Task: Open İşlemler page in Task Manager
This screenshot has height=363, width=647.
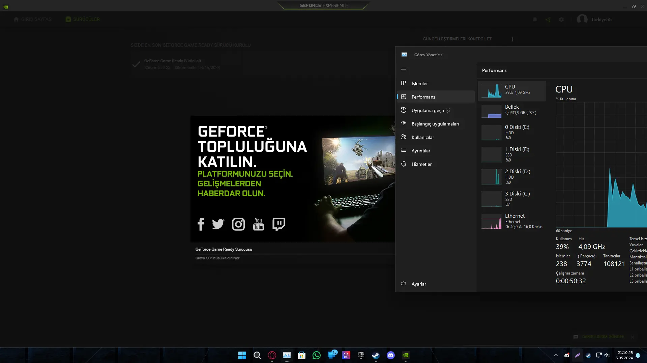Action: [436, 83]
